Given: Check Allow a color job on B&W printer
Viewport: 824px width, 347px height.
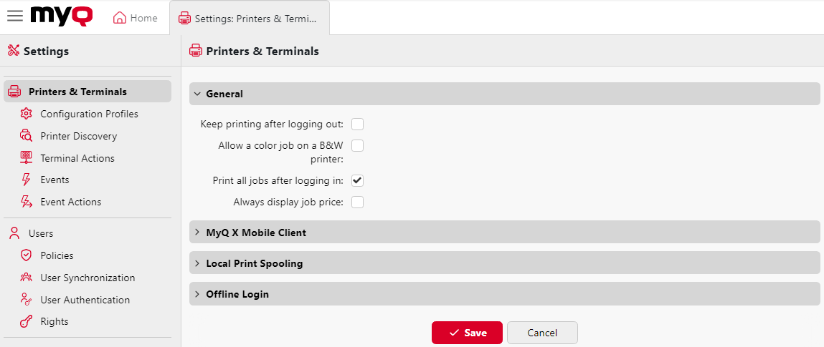Looking at the screenshot, I should 357,146.
